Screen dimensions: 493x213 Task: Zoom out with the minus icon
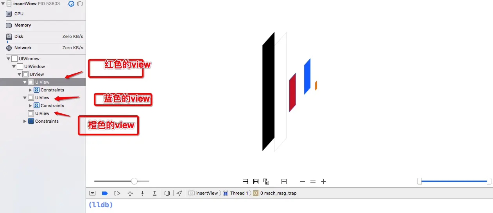click(302, 181)
